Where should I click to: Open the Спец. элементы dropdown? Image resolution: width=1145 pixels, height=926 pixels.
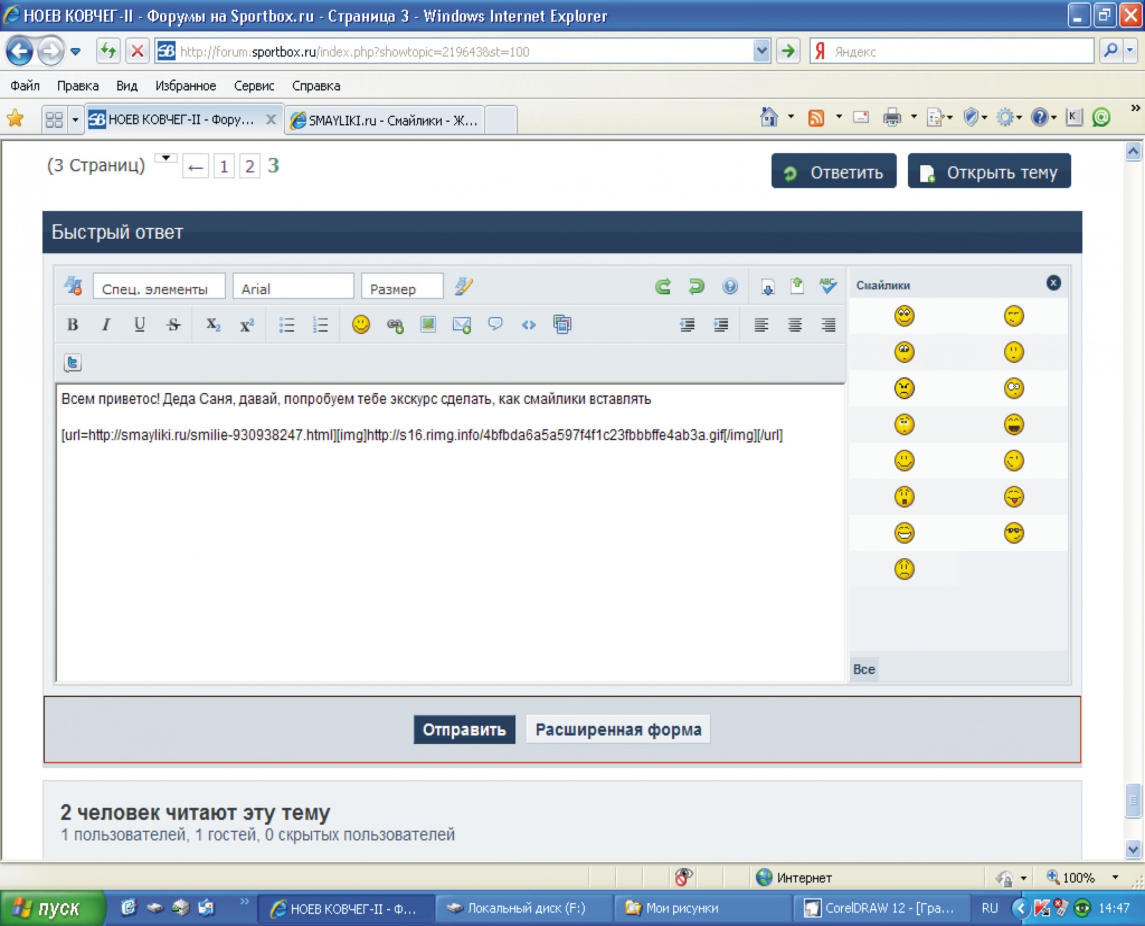point(158,288)
